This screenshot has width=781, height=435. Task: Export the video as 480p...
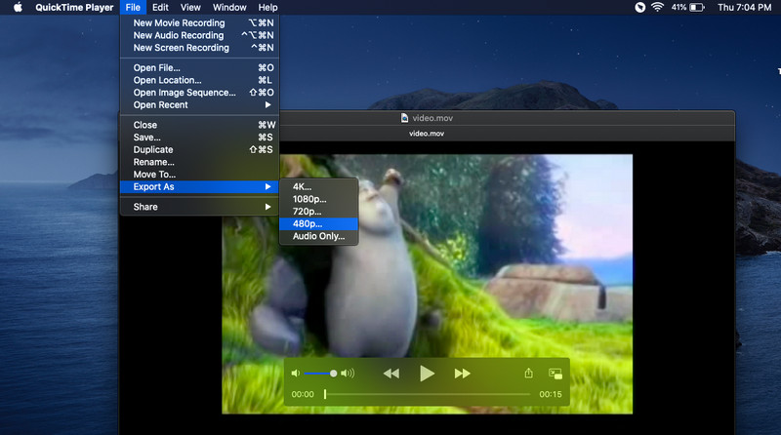[x=319, y=224]
